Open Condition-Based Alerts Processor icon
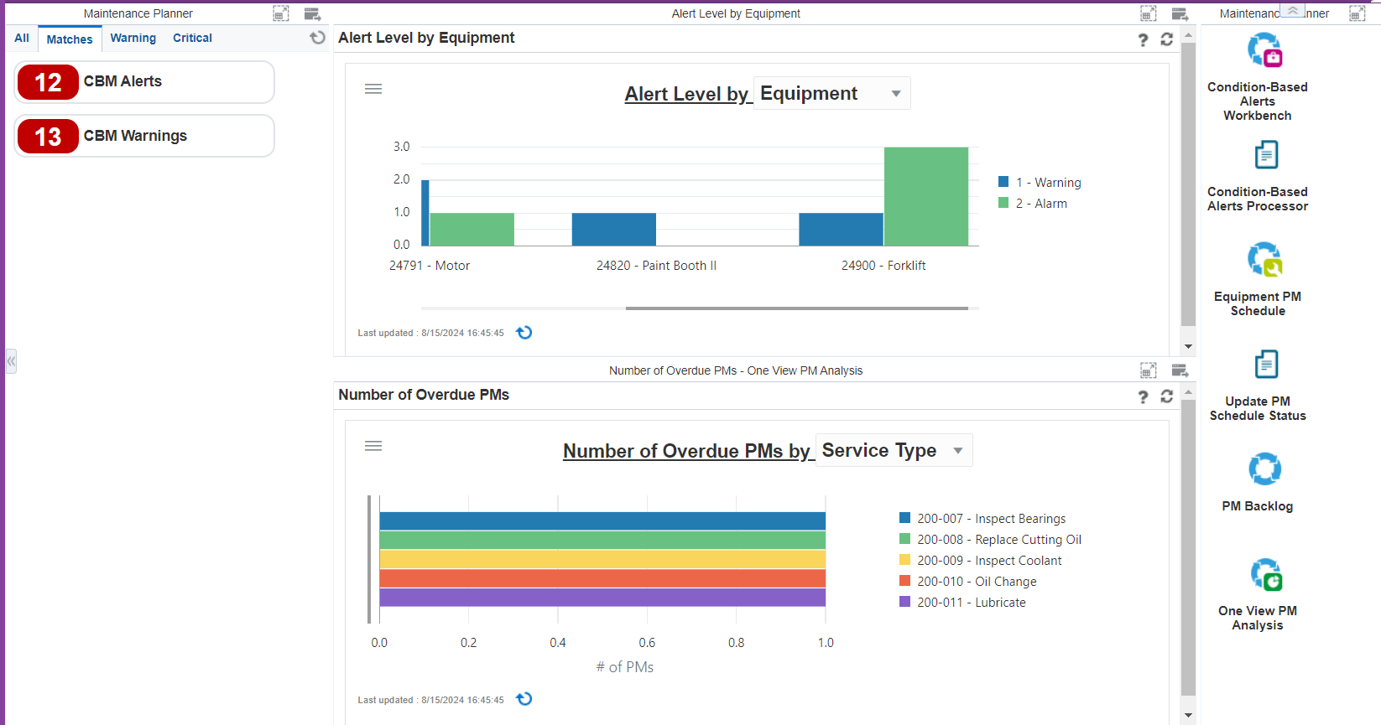1381x725 pixels. 1265,156
